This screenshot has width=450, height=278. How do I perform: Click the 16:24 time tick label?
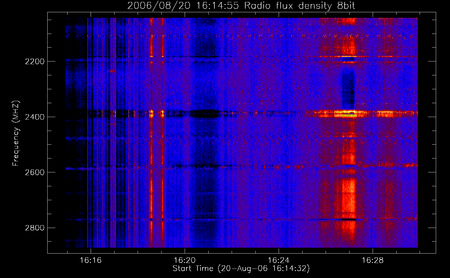[278, 260]
